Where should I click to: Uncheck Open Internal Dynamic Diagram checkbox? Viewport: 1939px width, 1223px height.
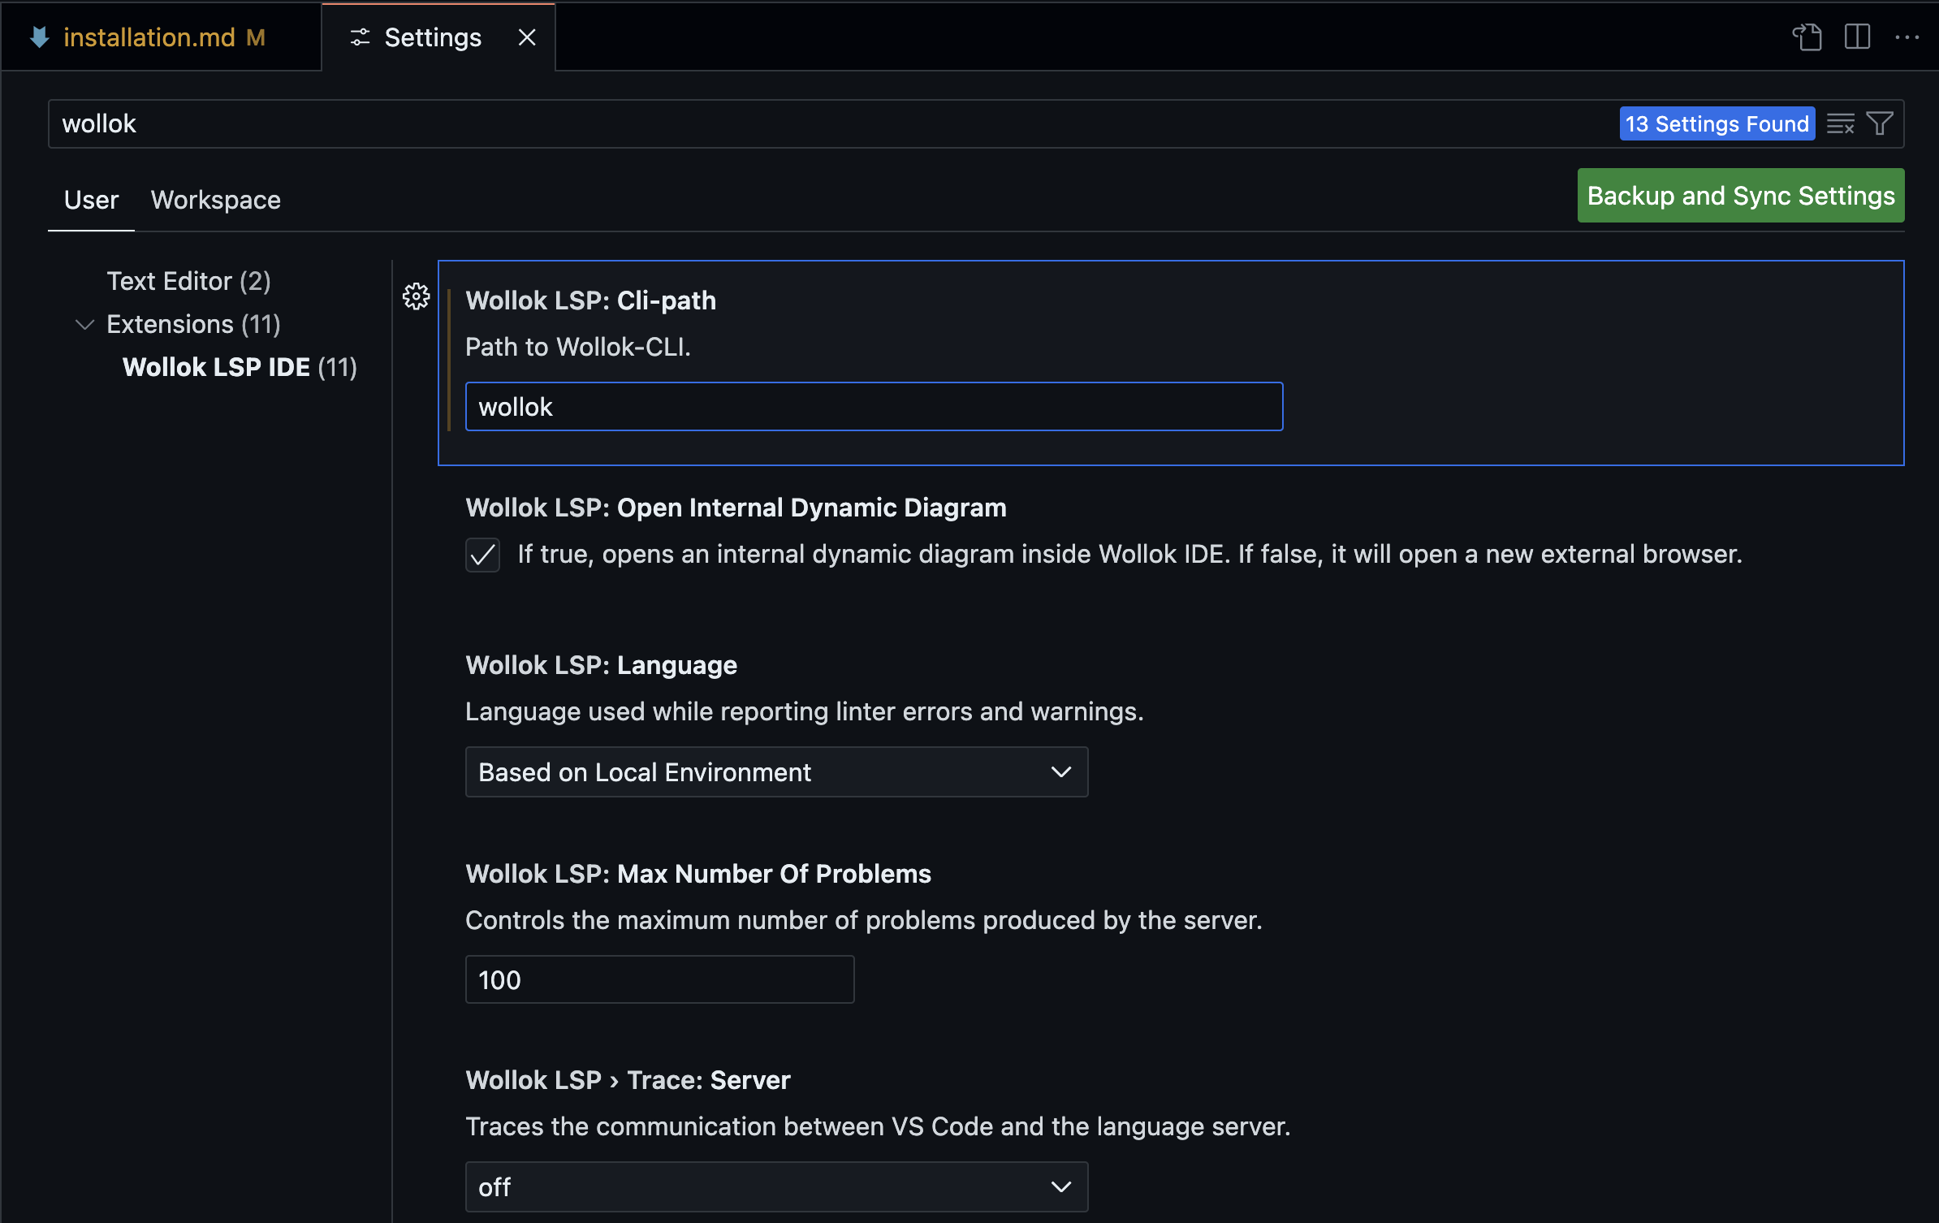(x=482, y=555)
